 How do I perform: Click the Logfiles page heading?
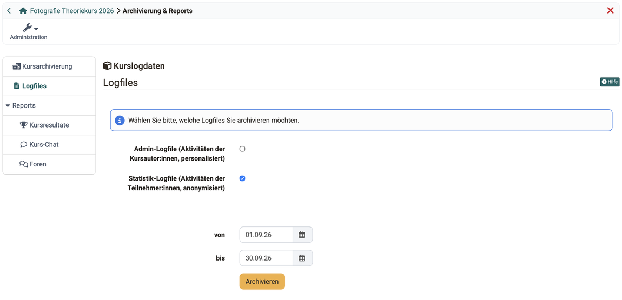pos(121,83)
